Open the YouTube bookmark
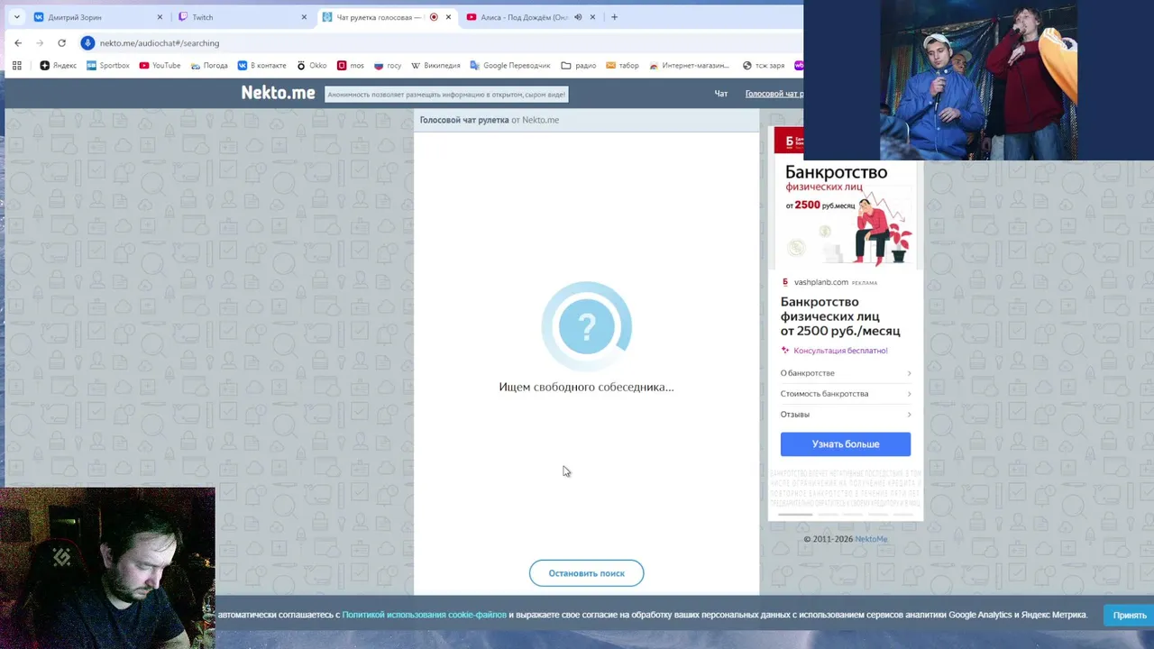1154x649 pixels. tap(160, 66)
